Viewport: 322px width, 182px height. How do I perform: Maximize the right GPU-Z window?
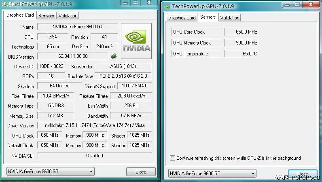click(297, 4)
